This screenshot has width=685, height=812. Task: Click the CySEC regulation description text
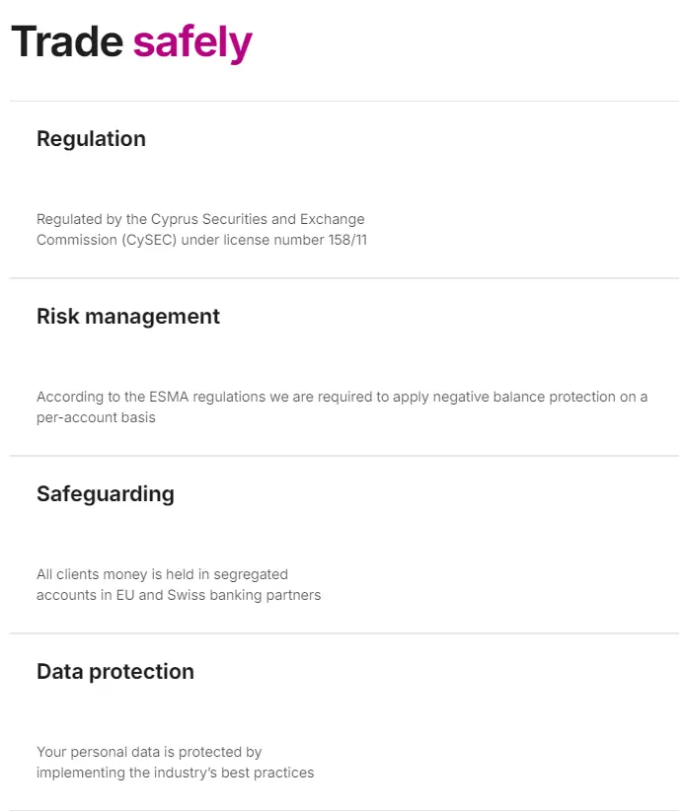[x=201, y=230]
